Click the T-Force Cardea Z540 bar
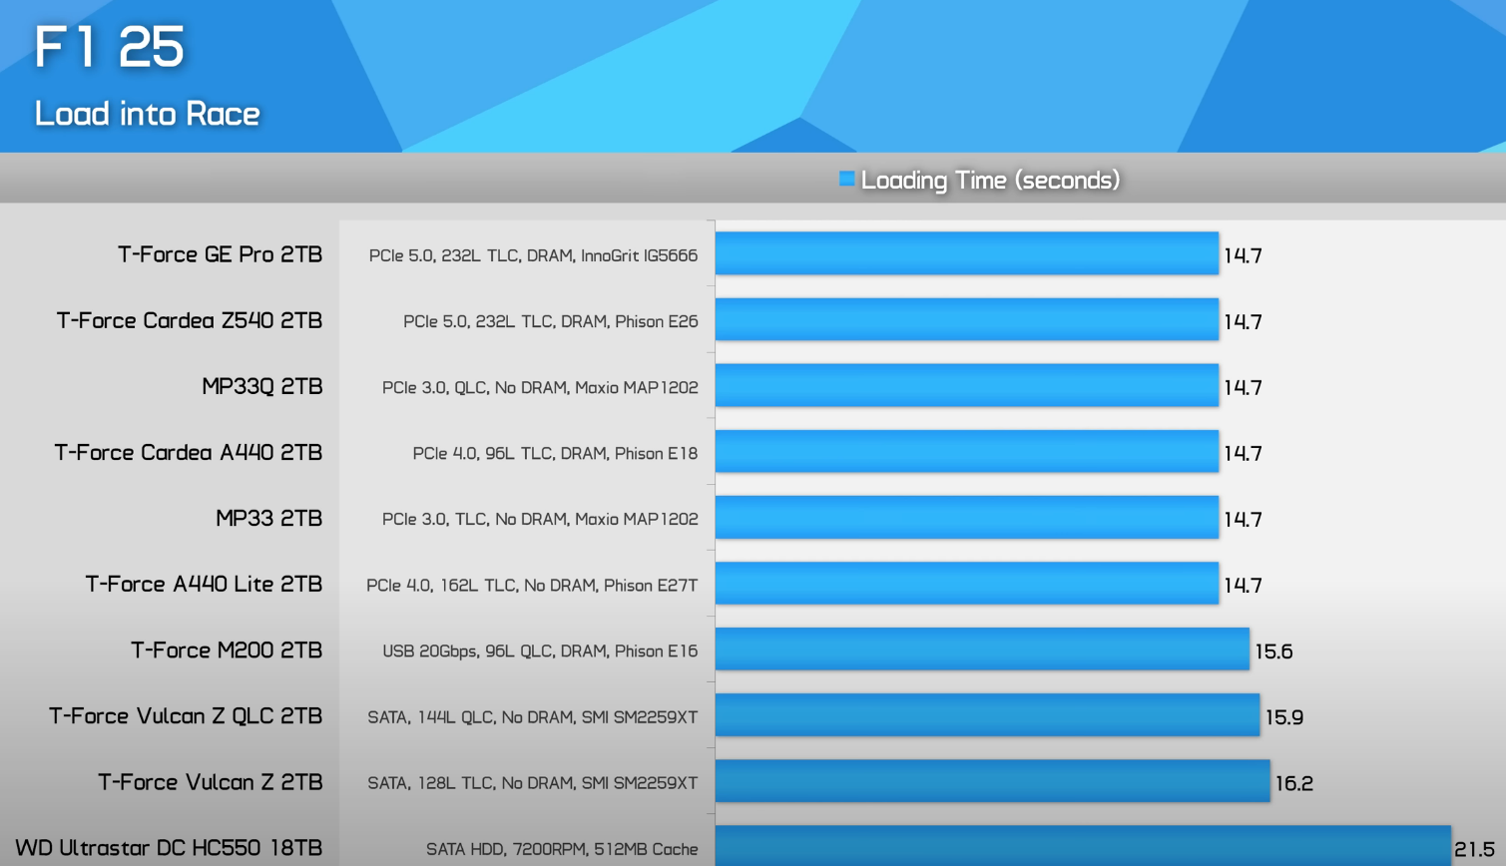This screenshot has height=866, width=1506. [967, 319]
